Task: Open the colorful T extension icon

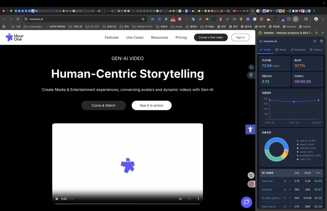Action: click(x=241, y=19)
